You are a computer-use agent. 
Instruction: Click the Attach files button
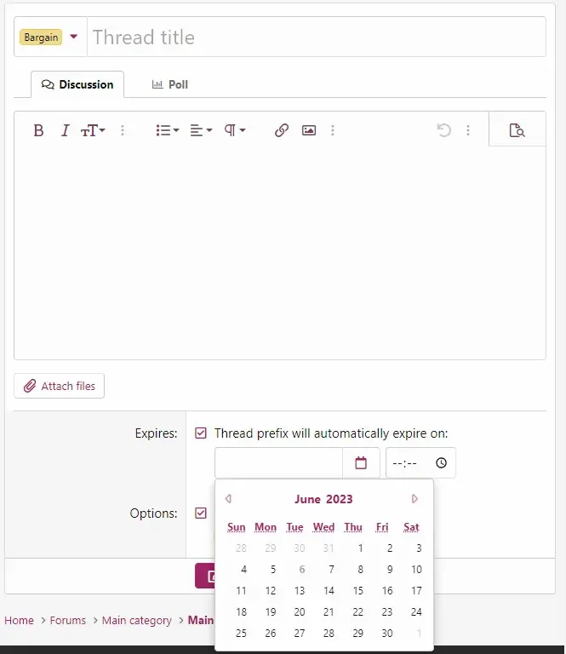tap(60, 386)
